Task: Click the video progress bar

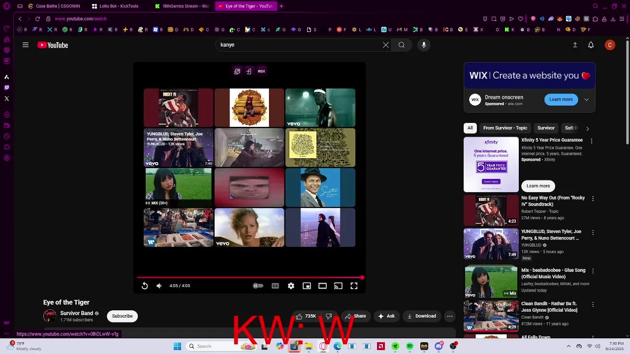Action: (x=250, y=278)
